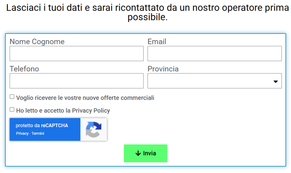
Task: Click the reCAPTCHA logo icon
Action: [94, 129]
